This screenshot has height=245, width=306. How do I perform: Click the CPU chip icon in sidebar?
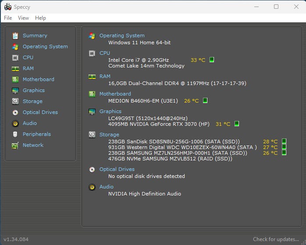click(x=15, y=58)
